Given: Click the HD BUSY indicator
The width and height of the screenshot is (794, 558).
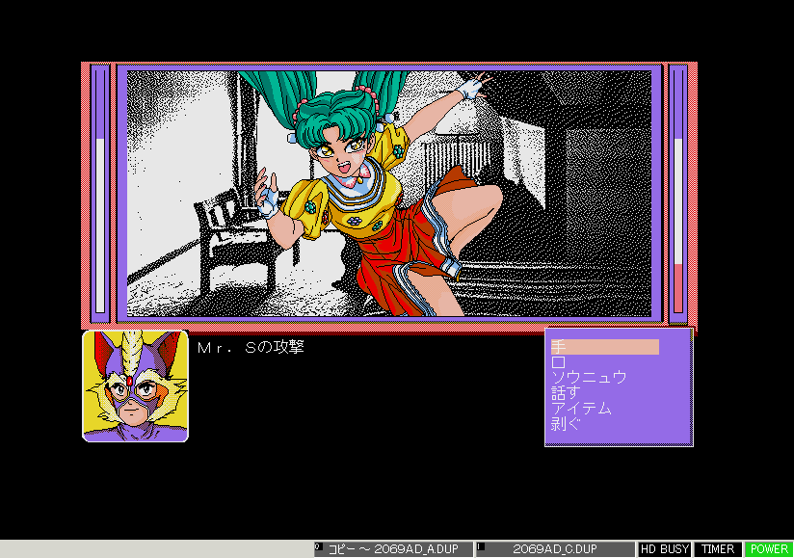Looking at the screenshot, I should (x=665, y=549).
